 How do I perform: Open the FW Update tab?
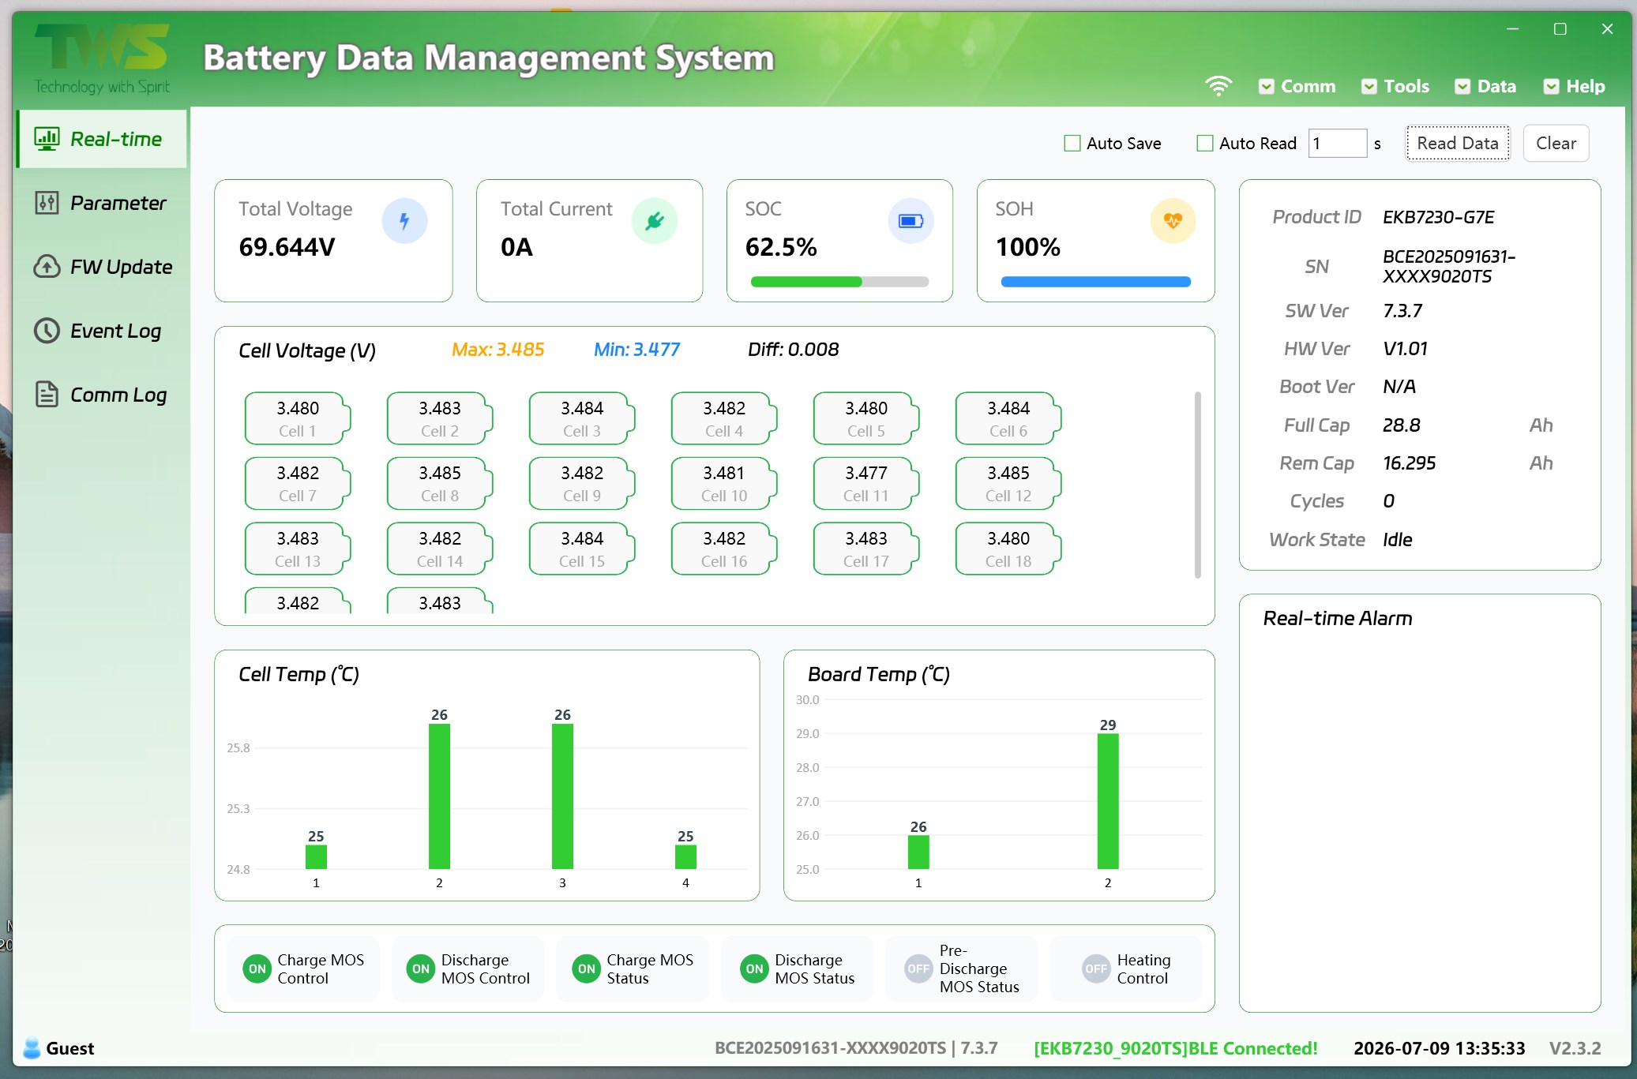click(102, 267)
